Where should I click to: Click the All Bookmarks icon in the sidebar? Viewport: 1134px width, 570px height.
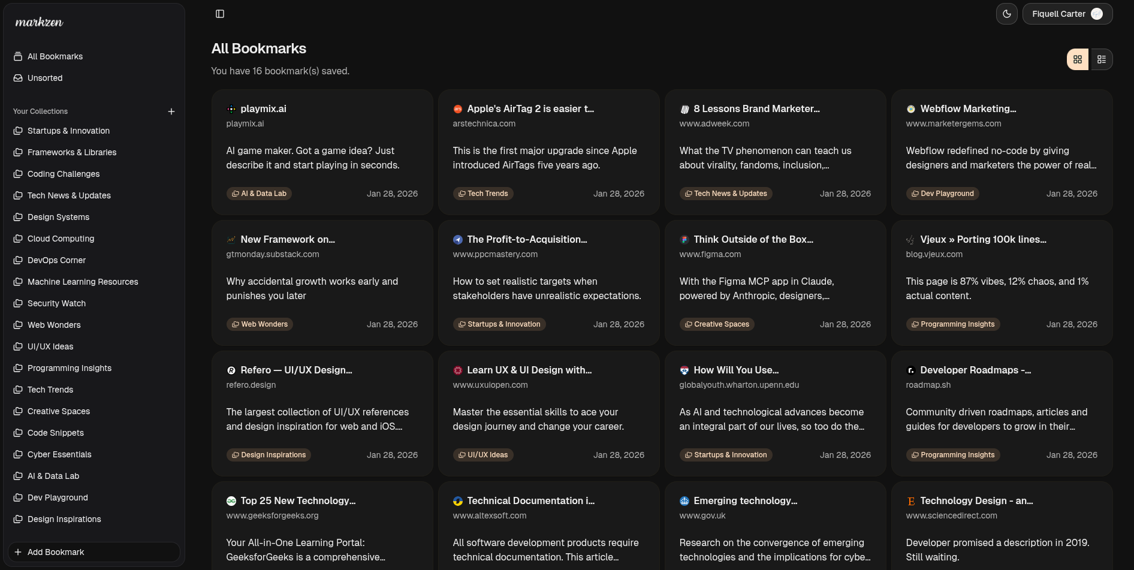(17, 56)
